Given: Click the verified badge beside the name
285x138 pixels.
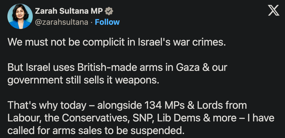Looking at the screenshot, I should 109,11.
